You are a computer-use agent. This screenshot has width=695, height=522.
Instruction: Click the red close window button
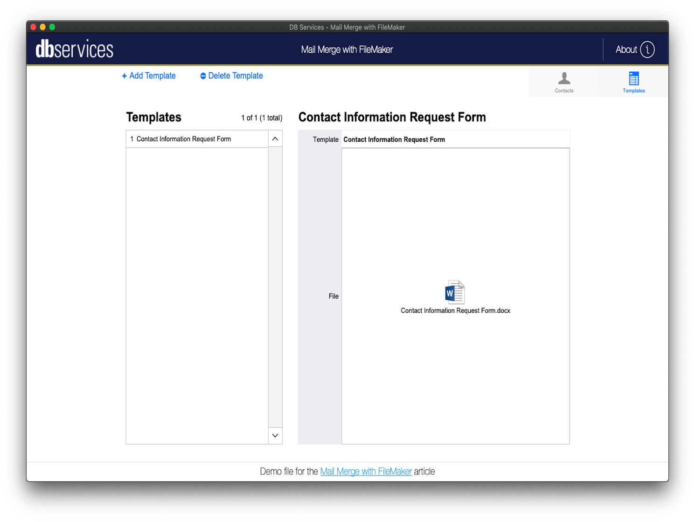34,27
